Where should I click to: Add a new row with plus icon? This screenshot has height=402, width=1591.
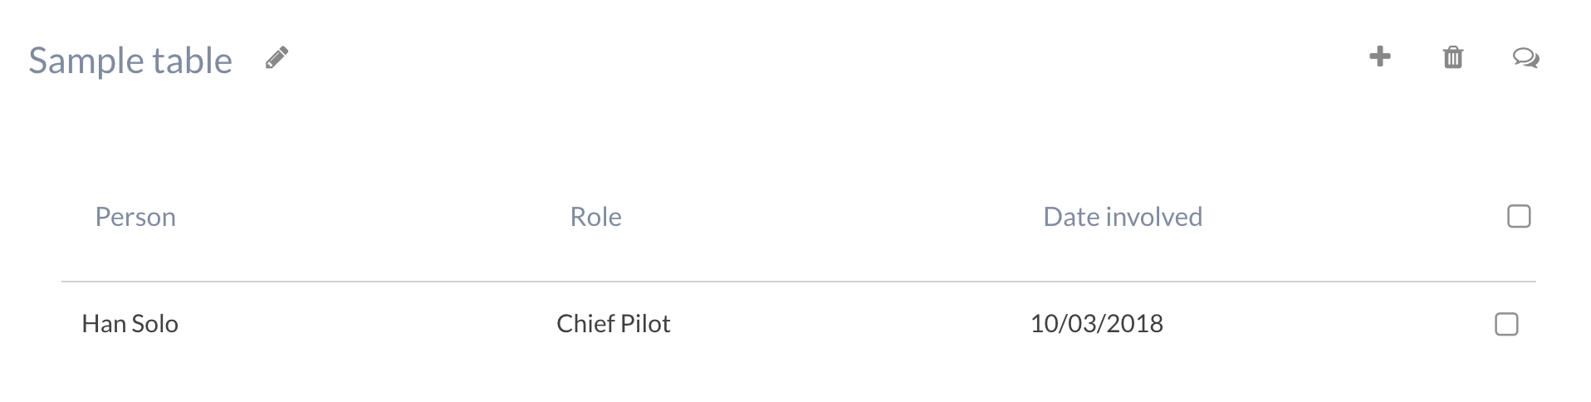click(x=1379, y=56)
